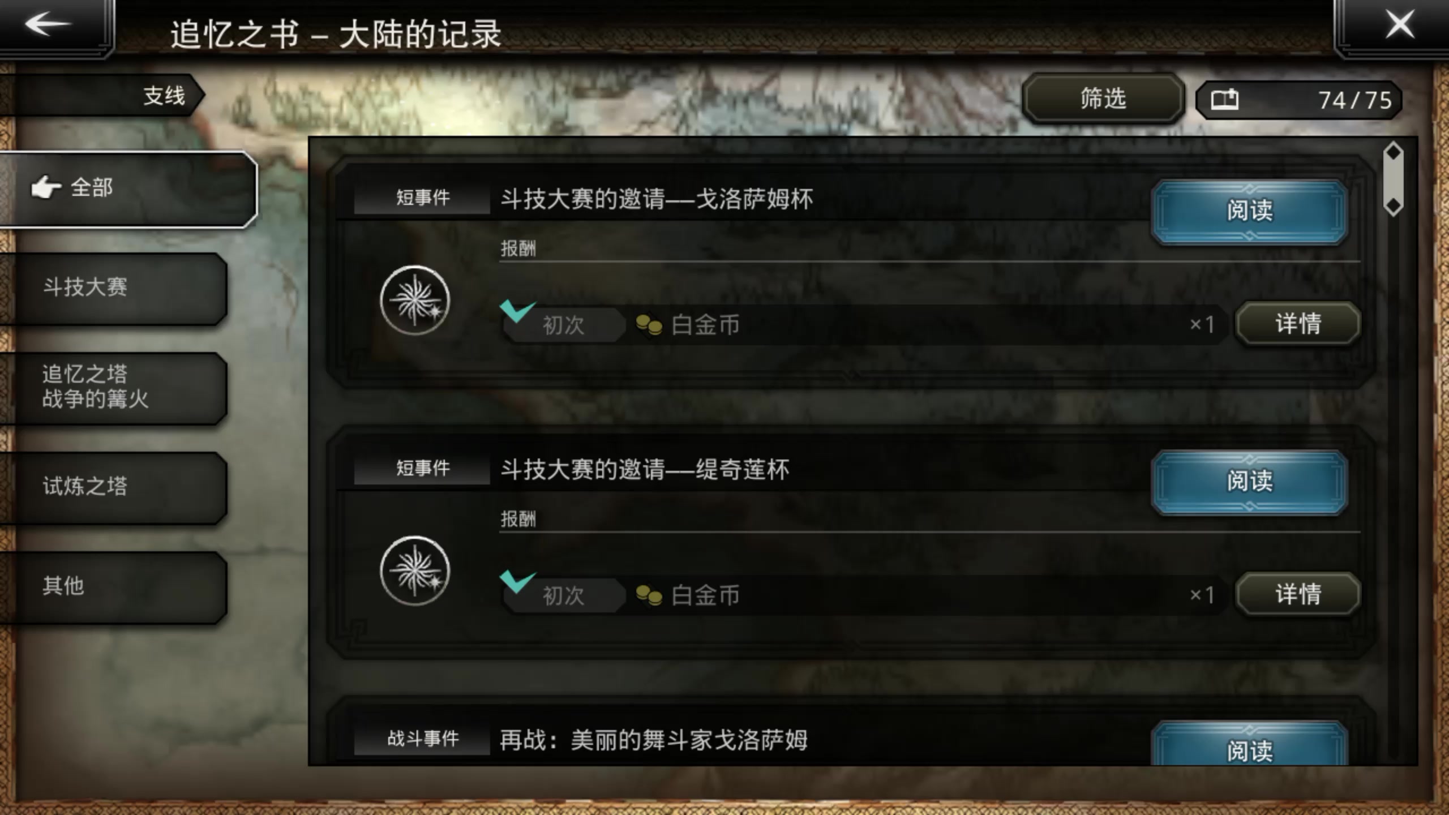Go back using the left arrow icon
The width and height of the screenshot is (1449, 815).
pyautogui.click(x=48, y=24)
